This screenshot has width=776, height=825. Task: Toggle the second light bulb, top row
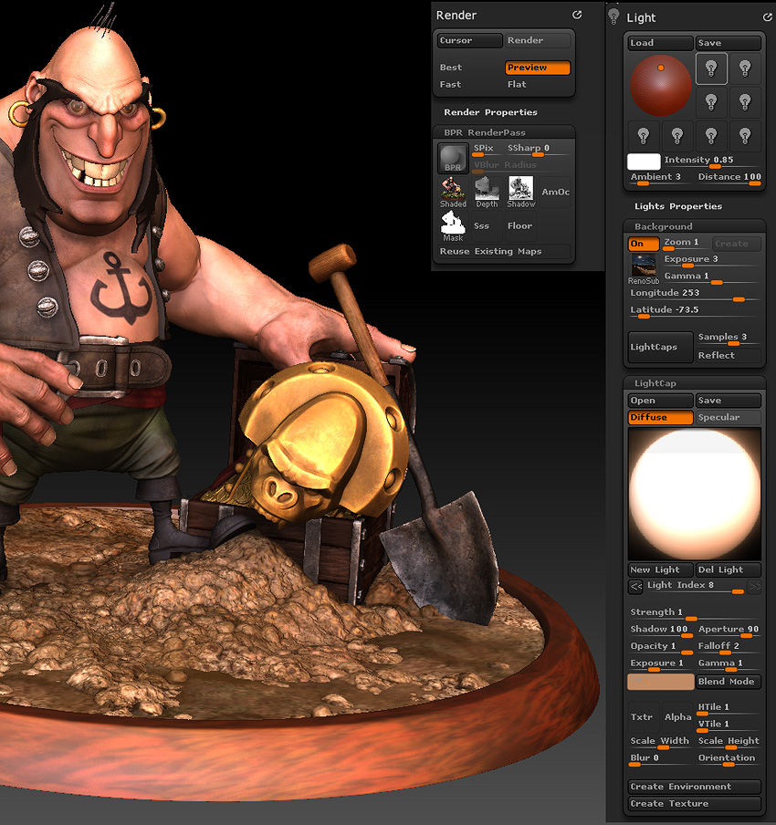745,68
